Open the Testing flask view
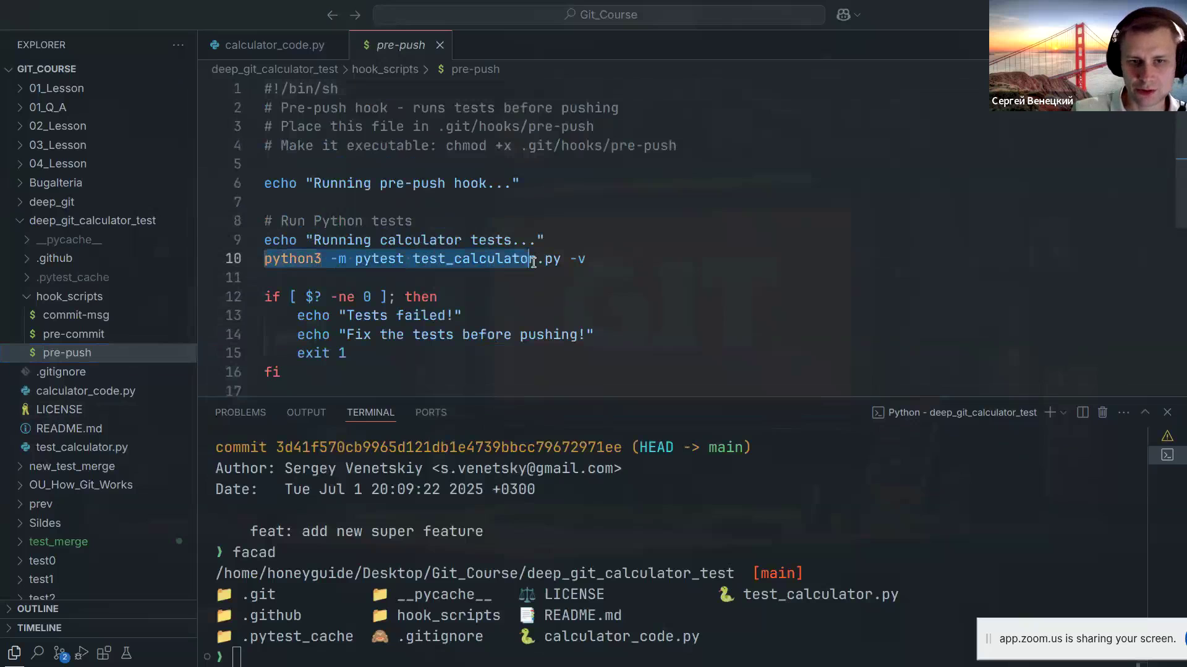1187x667 pixels. 126,653
